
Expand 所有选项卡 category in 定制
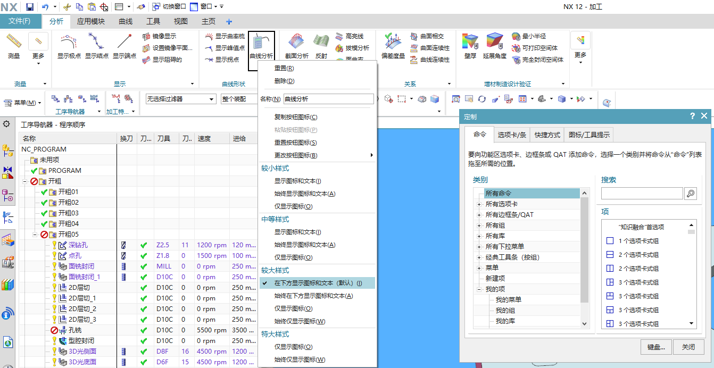[479, 204]
